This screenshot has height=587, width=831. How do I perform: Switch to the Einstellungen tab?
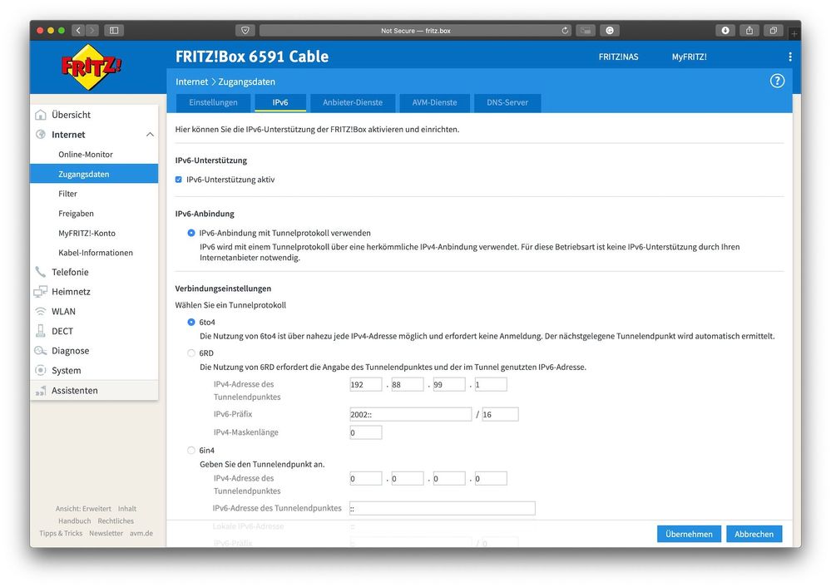[x=213, y=103]
